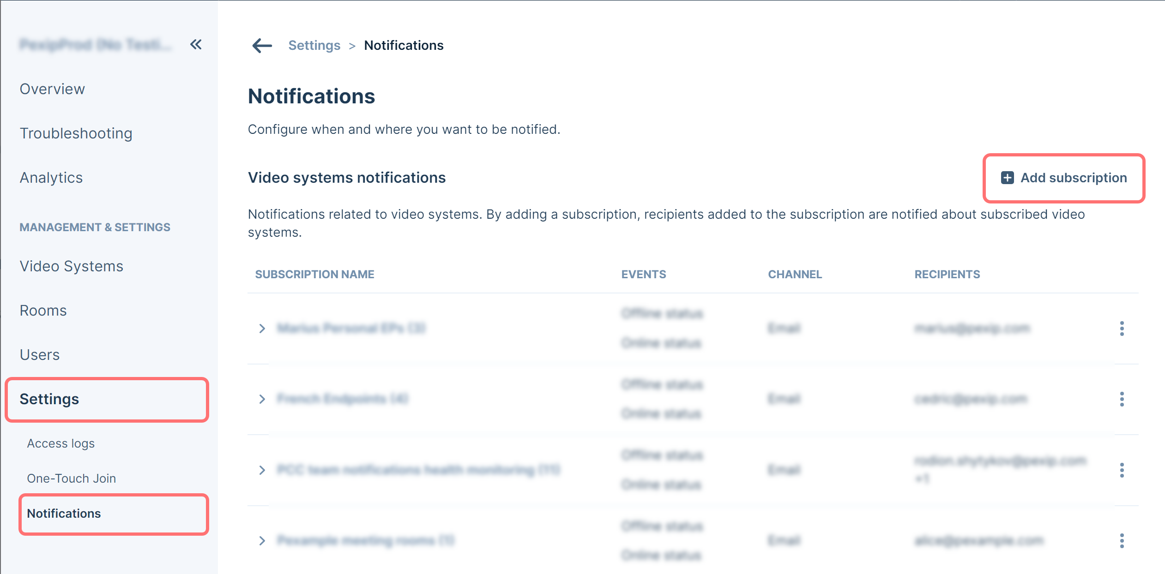Open kebab menu for first subscription row
Screen dimensions: 1165x574
(1122, 329)
